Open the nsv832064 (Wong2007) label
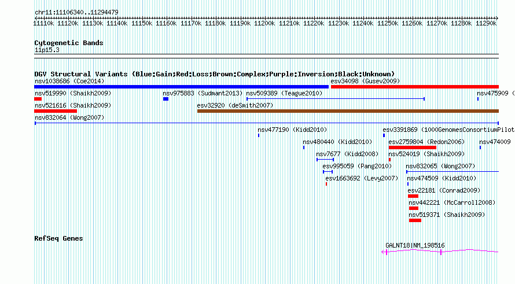 [69, 117]
